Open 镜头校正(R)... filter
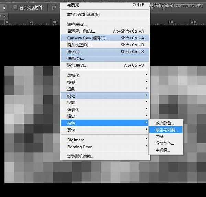206x197 pixels. (79, 45)
